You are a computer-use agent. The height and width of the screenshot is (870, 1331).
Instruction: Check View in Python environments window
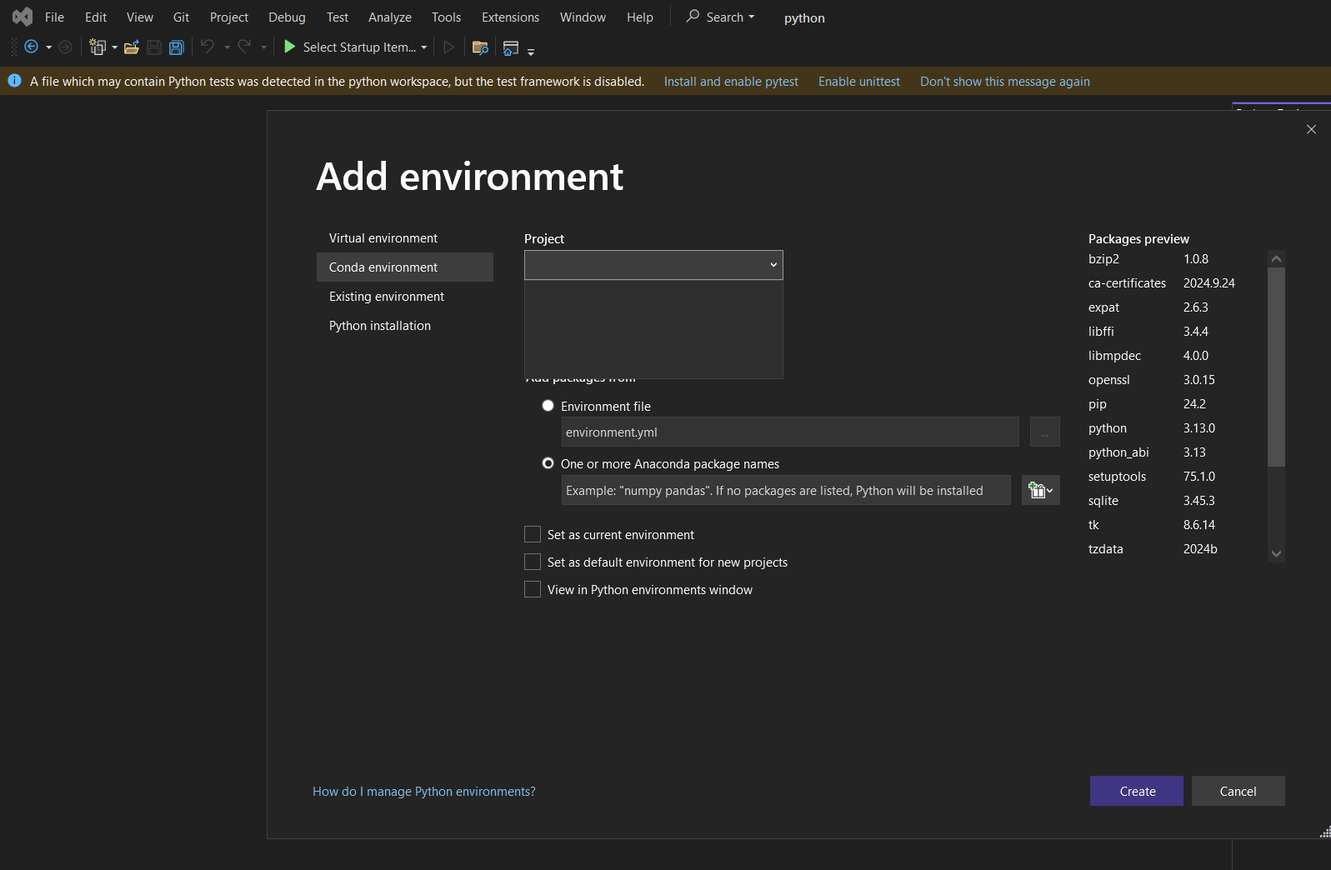click(533, 589)
